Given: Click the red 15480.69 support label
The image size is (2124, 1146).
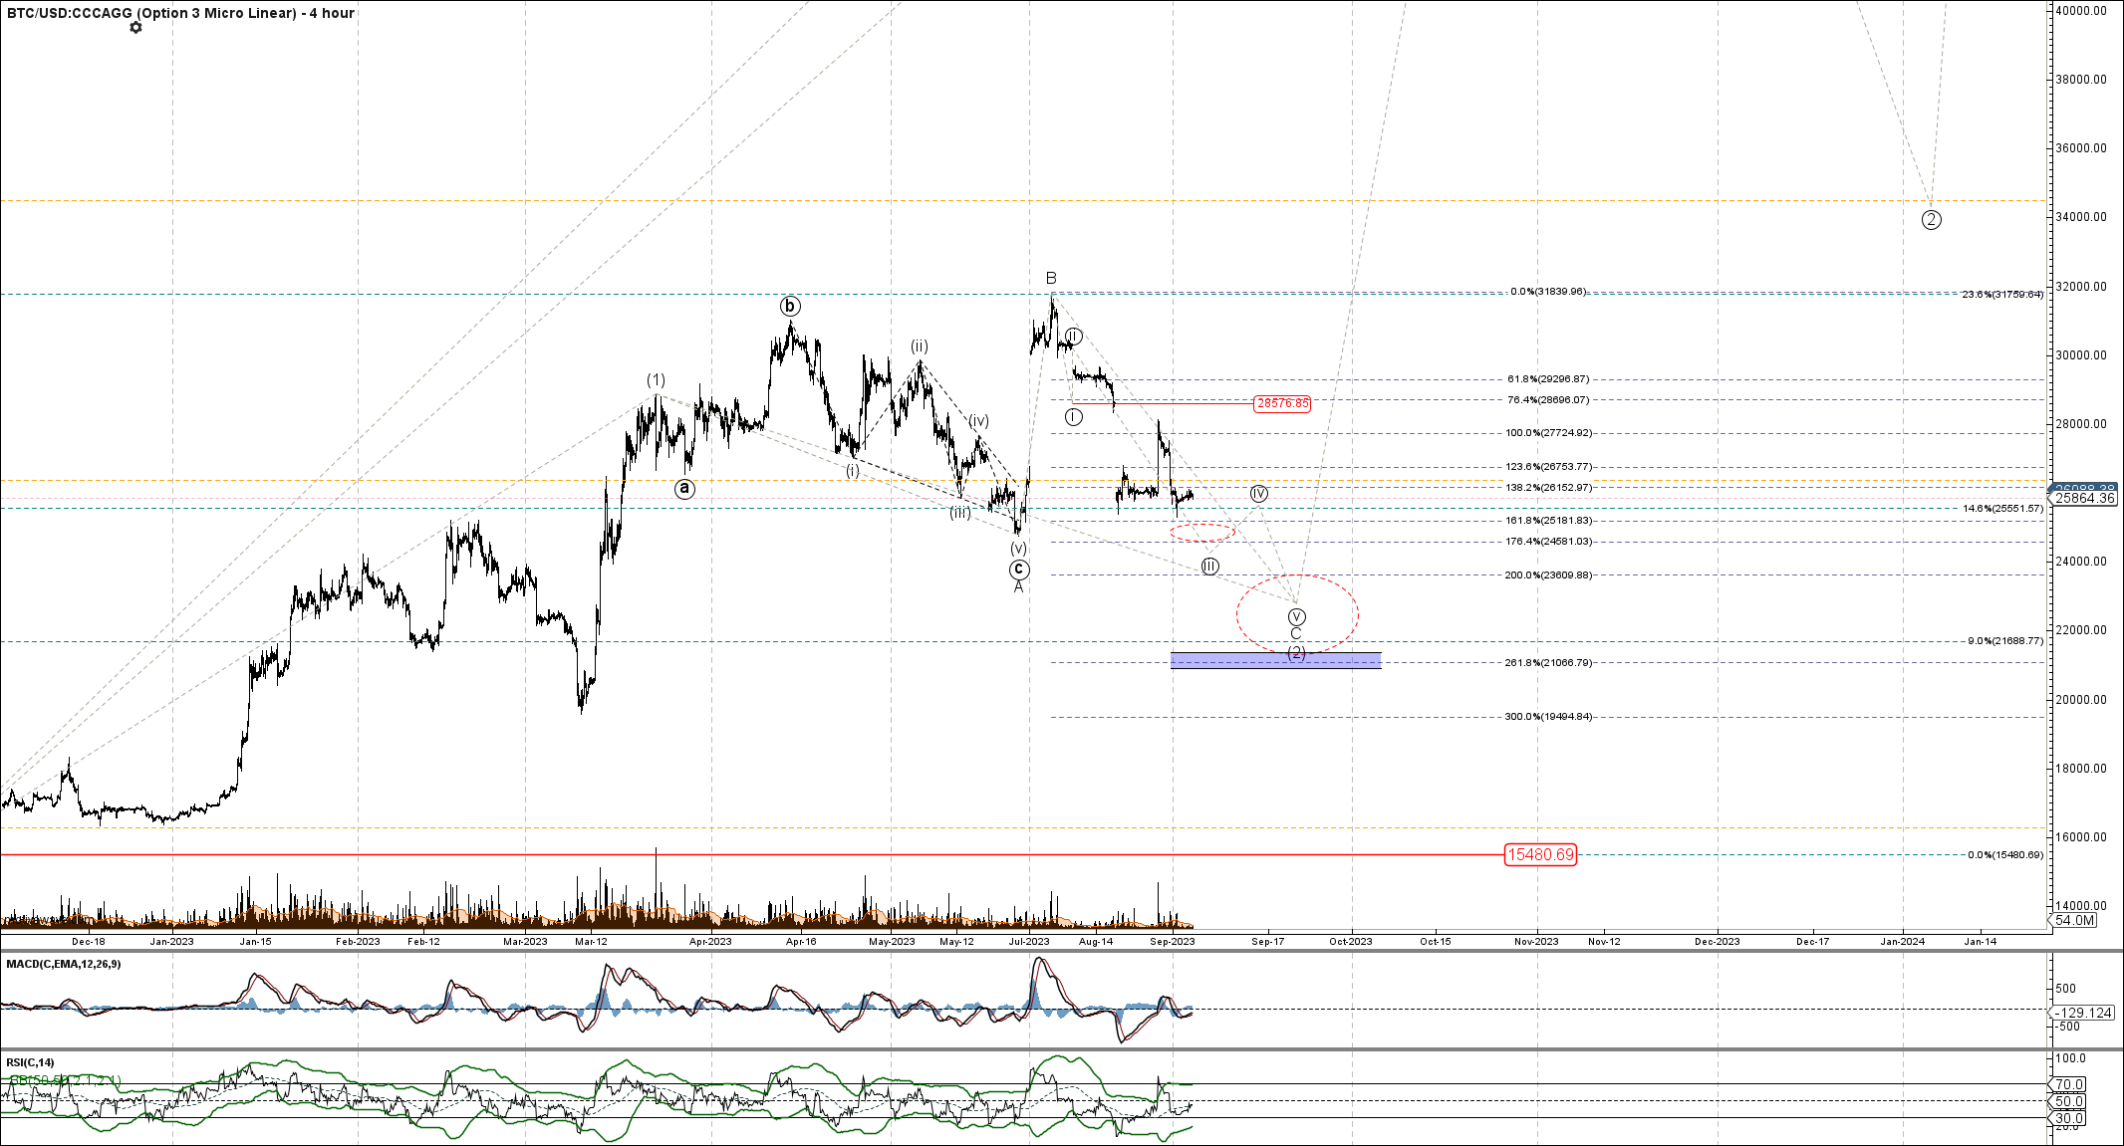Looking at the screenshot, I should [x=1540, y=854].
